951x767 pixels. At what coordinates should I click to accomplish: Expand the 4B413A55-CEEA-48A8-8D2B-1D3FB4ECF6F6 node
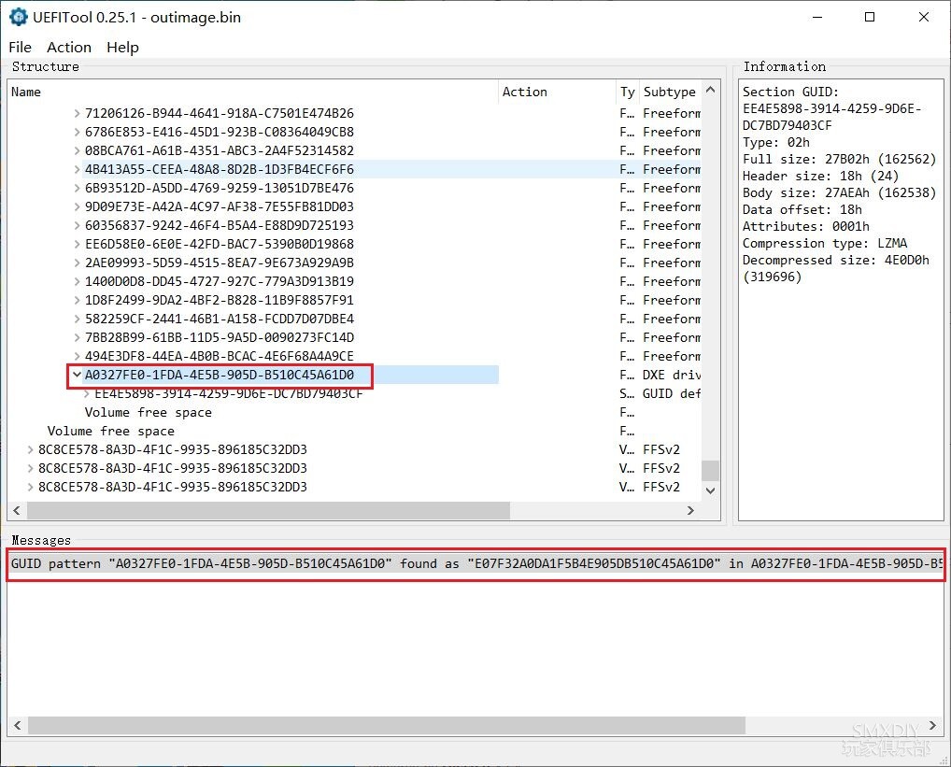click(77, 169)
